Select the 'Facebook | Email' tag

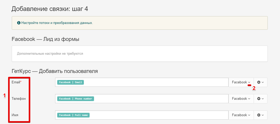pos(71,82)
